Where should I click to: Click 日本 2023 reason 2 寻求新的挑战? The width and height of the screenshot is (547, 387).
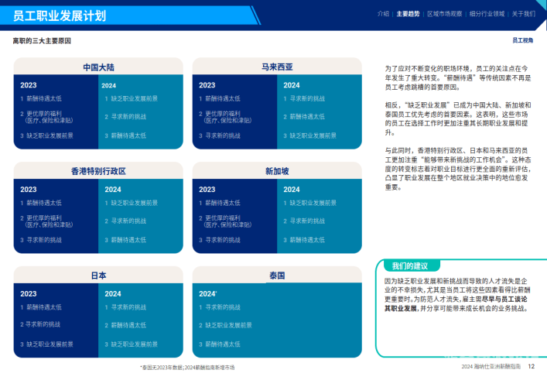pos(40,324)
